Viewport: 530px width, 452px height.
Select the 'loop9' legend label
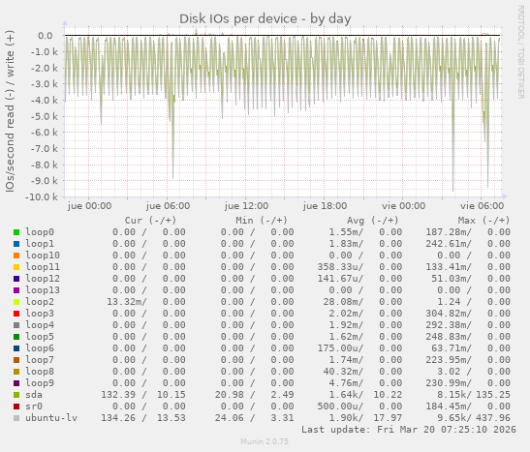(x=40, y=383)
